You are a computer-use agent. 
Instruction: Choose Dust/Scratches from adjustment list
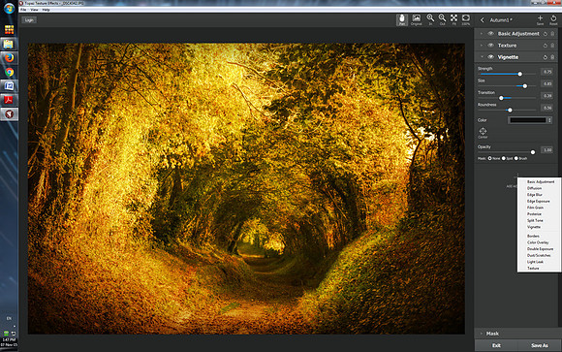(539, 255)
